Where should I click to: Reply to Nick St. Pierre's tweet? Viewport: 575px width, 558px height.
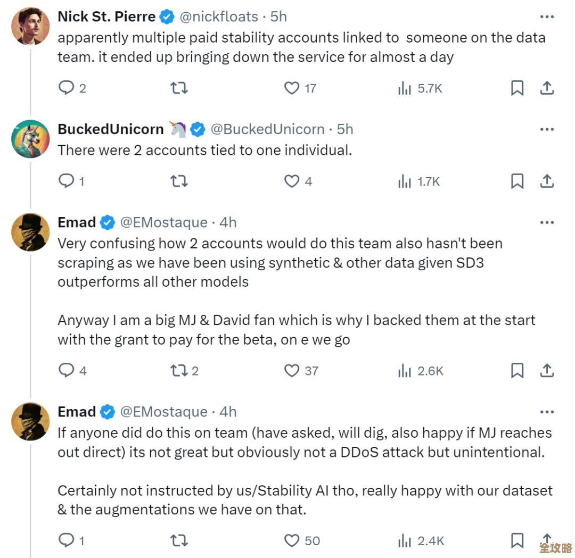[66, 88]
